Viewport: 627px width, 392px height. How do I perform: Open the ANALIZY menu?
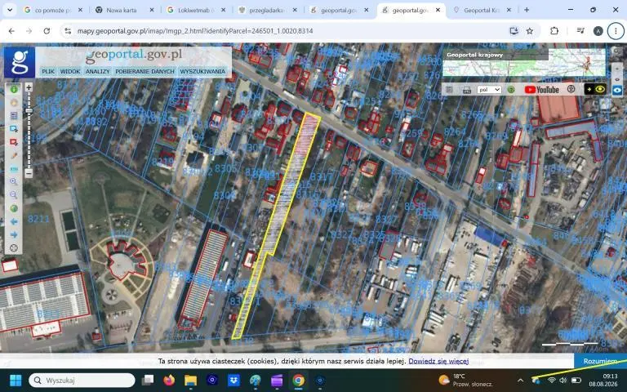pos(98,71)
